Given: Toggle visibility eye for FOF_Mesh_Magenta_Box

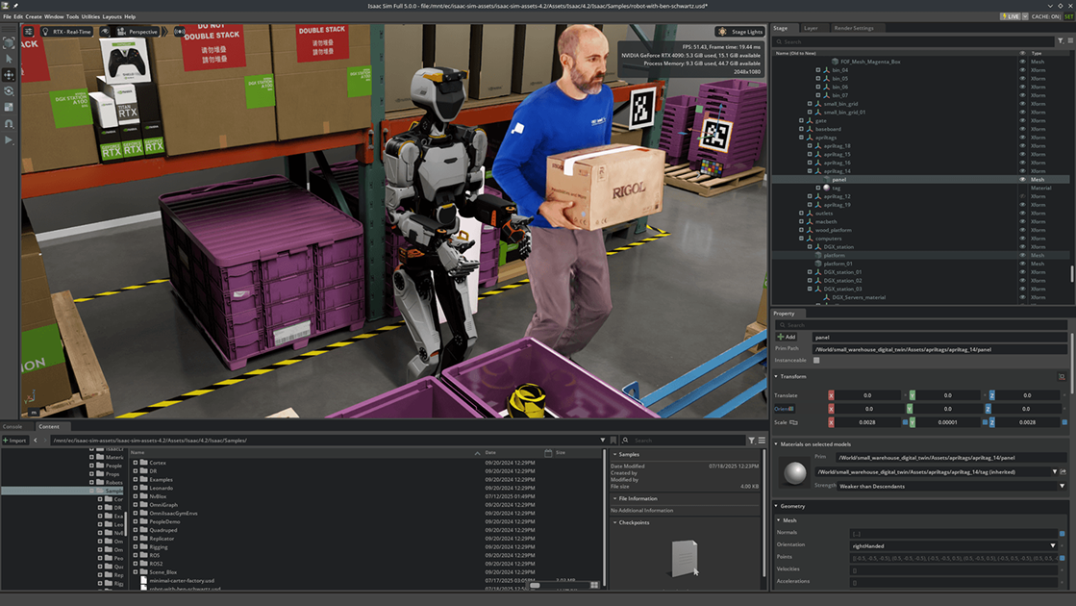Looking at the screenshot, I should 1022,62.
